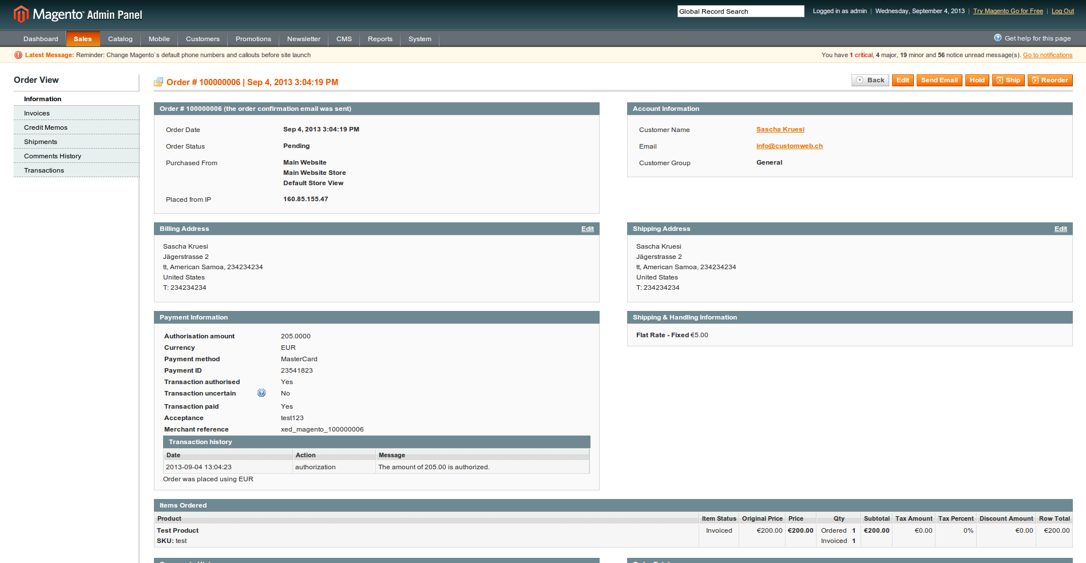The height and width of the screenshot is (563, 1086).
Task: Edit the Billing Address
Action: point(587,228)
